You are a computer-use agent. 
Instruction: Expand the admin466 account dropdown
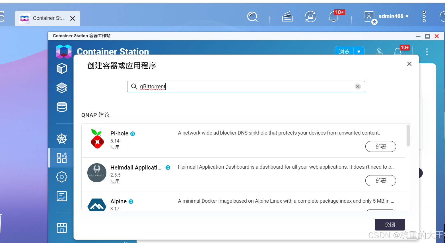407,16
